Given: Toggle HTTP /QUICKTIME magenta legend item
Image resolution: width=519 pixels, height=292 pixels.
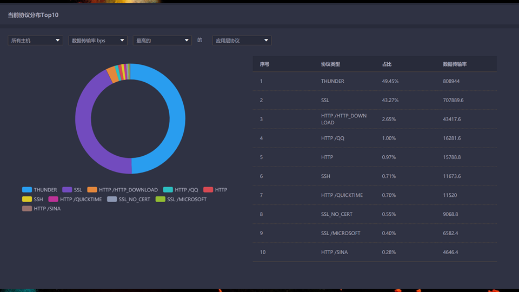Looking at the screenshot, I should [53, 199].
